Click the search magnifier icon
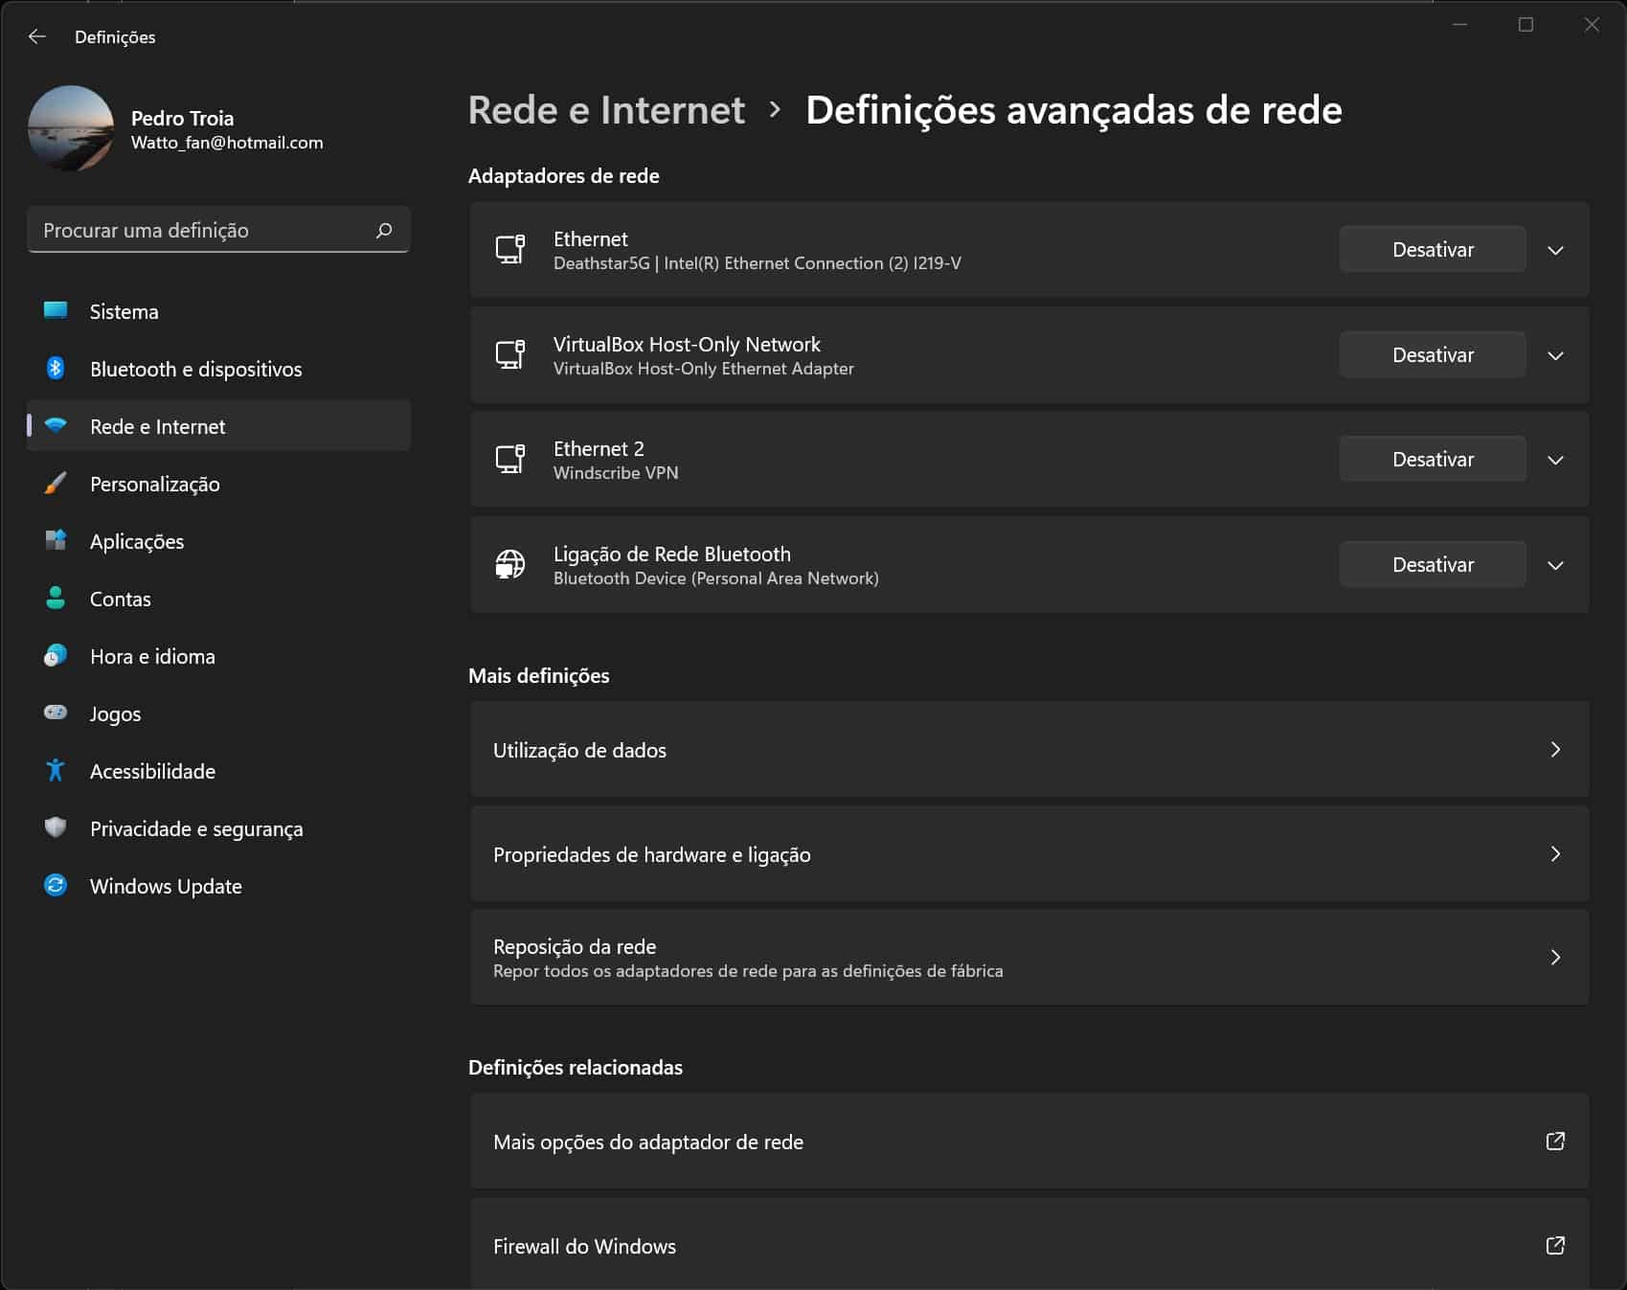The image size is (1627, 1290). pyautogui.click(x=384, y=230)
